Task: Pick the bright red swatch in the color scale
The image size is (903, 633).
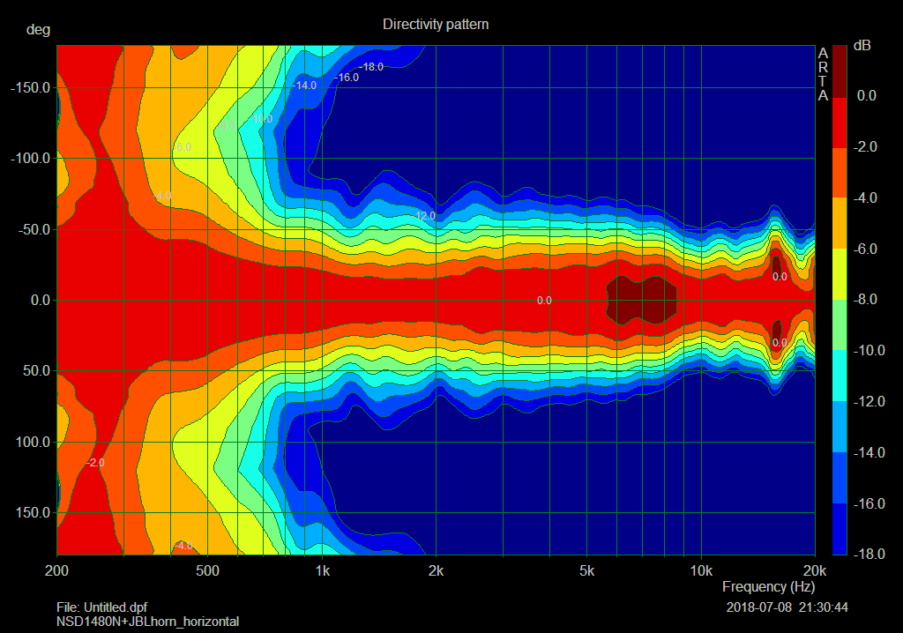Action: pyautogui.click(x=840, y=123)
